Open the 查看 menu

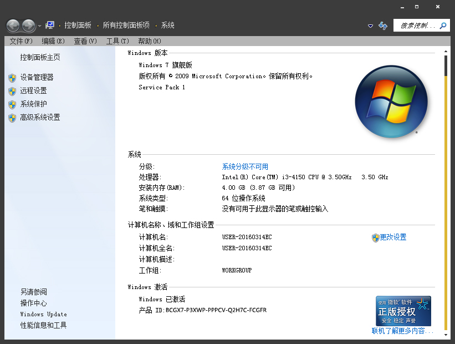pyautogui.click(x=85, y=41)
